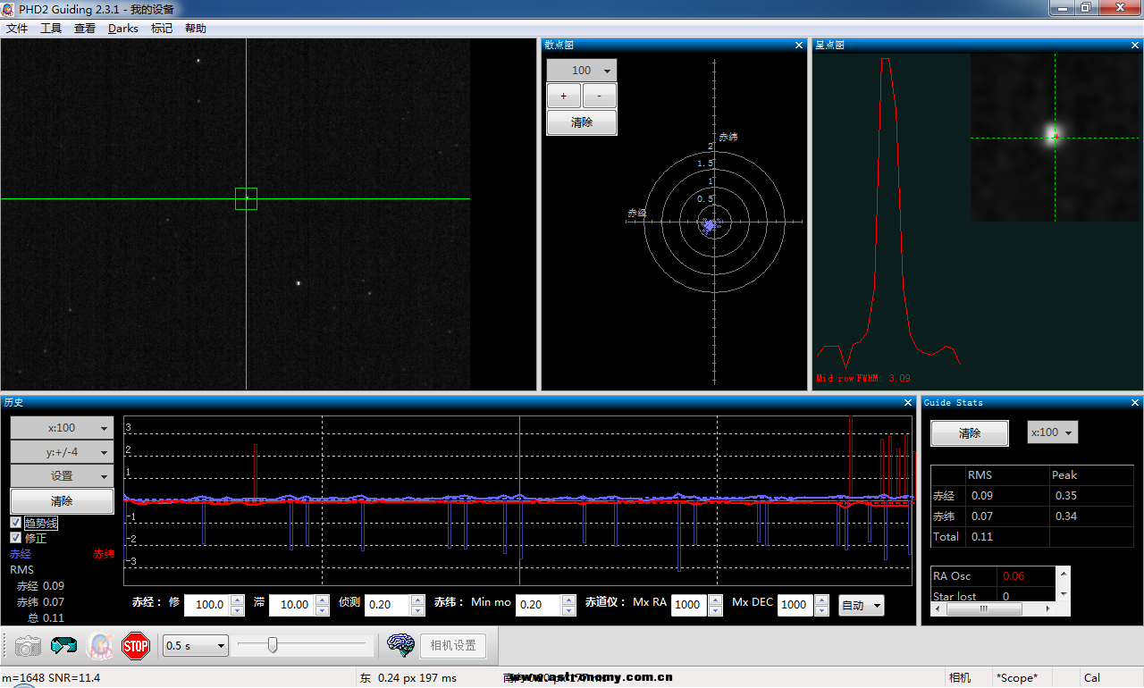
Task: Click the 赤纬 Peak value 0.34
Action: pos(1066,516)
